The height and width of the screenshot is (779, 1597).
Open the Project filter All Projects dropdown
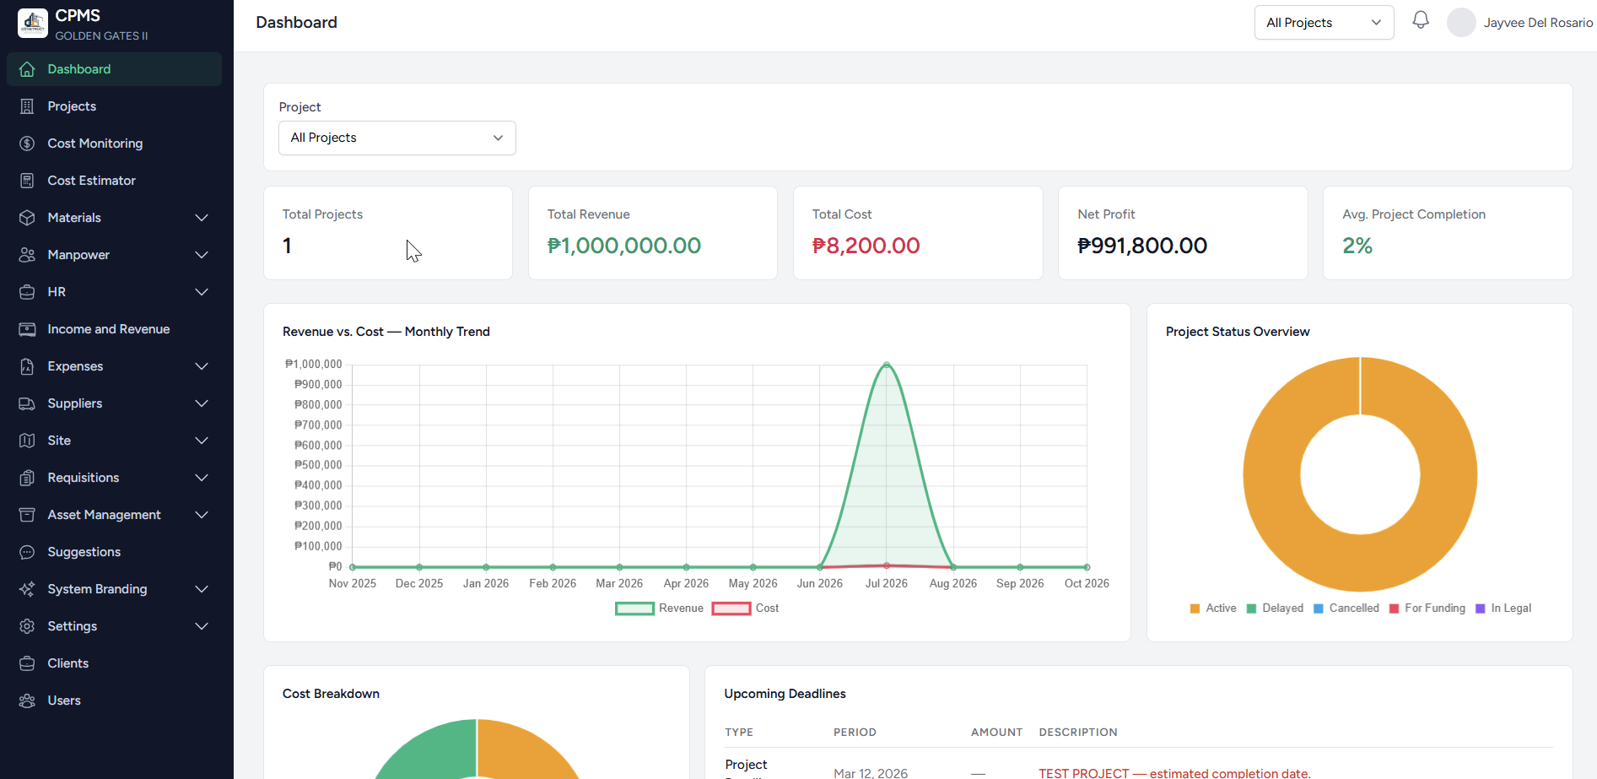pyautogui.click(x=397, y=138)
